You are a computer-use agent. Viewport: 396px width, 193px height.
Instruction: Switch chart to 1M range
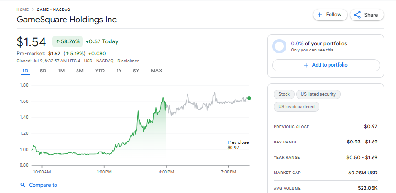61,71
